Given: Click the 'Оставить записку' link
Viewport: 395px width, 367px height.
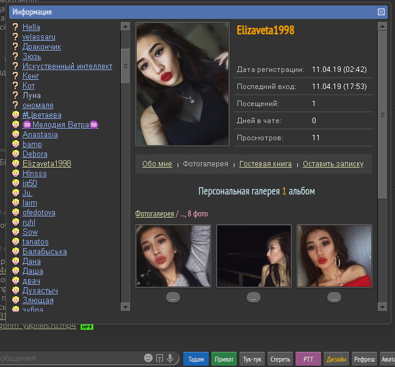Looking at the screenshot, I should pos(333,164).
